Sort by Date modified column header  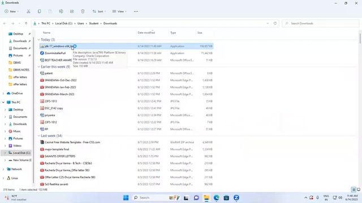click(x=146, y=33)
